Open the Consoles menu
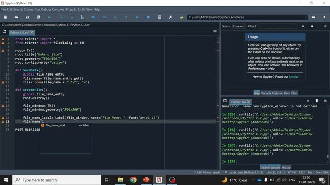Viewport: 330px width, 185px height. [x=58, y=9]
